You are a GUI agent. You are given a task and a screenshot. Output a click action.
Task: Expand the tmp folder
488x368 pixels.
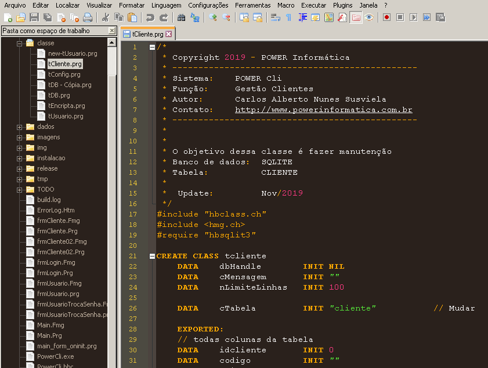pyautogui.click(x=19, y=179)
